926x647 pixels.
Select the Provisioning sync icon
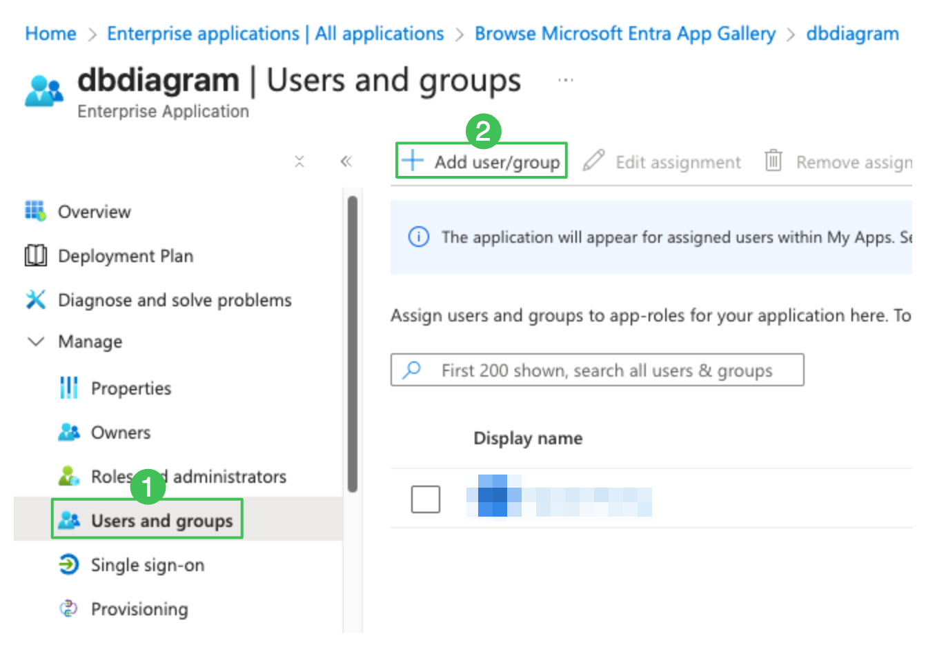pyautogui.click(x=68, y=608)
